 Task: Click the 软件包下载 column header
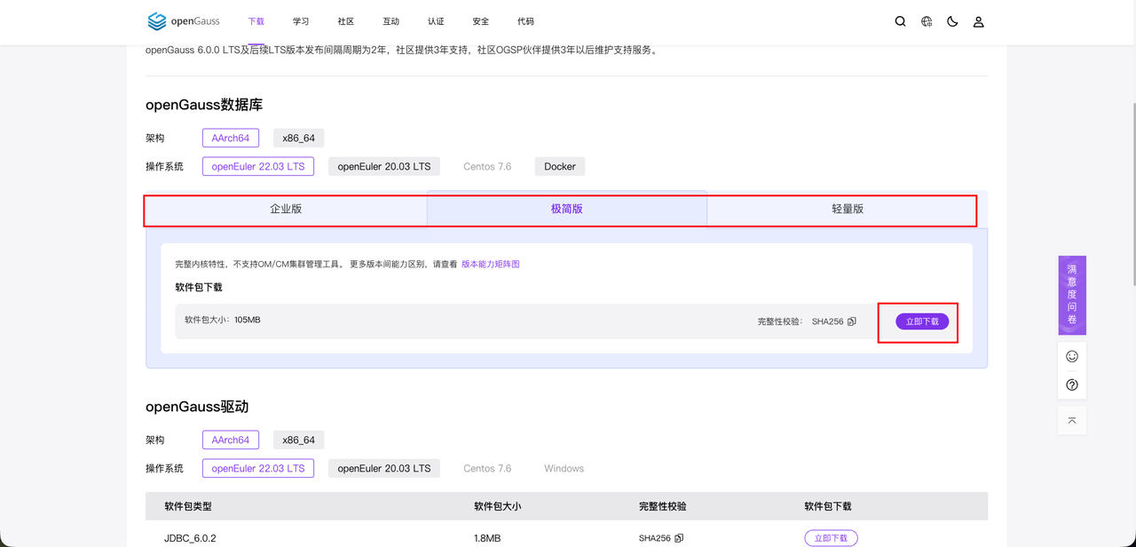click(x=828, y=506)
